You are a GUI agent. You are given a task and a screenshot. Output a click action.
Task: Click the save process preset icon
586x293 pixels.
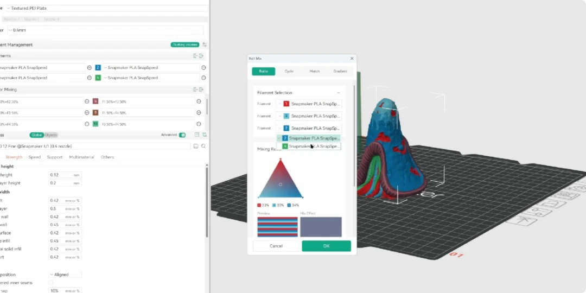click(195, 146)
